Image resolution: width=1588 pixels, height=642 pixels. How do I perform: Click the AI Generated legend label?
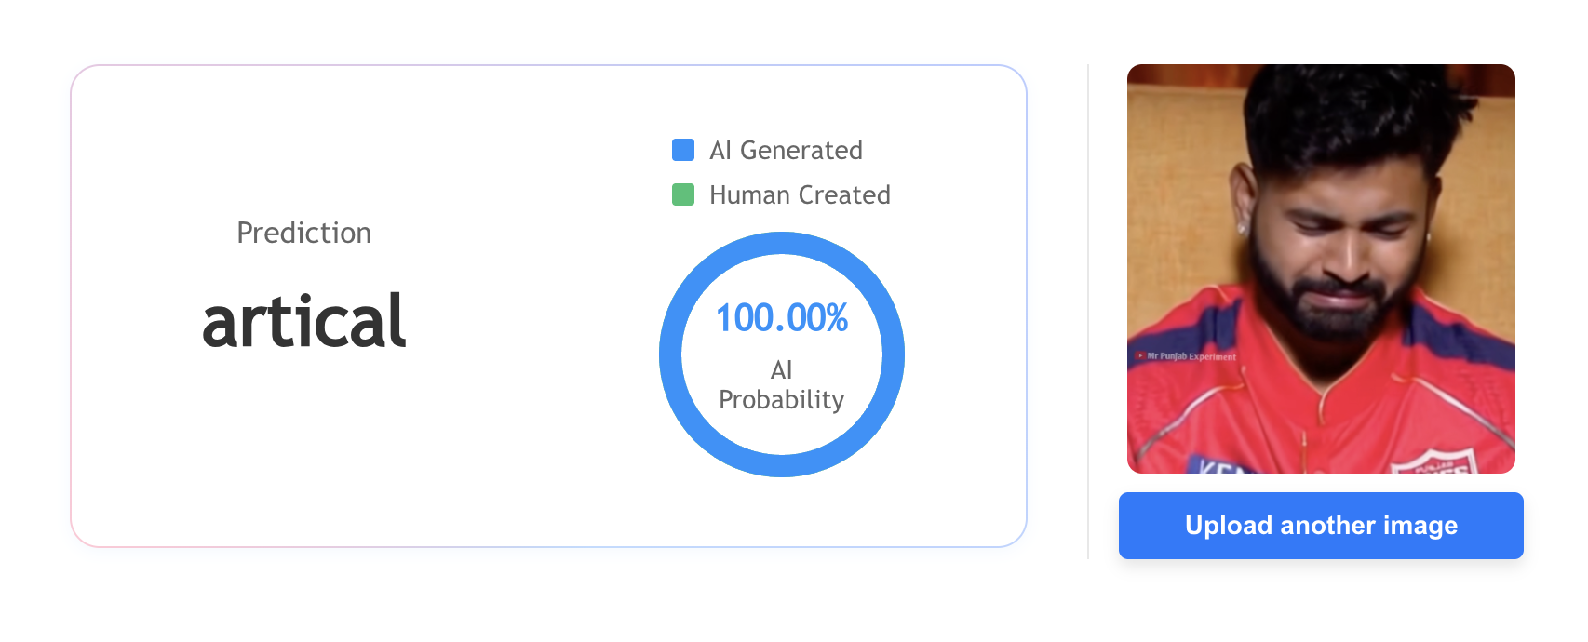click(786, 150)
